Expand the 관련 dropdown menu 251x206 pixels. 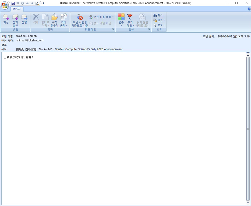pyautogui.click(x=160, y=20)
